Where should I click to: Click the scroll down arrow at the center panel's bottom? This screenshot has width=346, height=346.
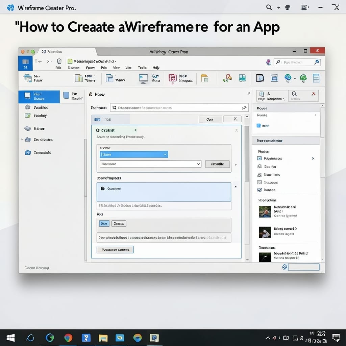tap(247, 260)
